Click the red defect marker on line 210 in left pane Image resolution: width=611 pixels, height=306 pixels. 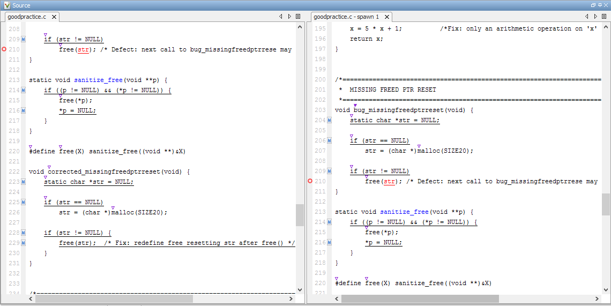click(x=4, y=49)
